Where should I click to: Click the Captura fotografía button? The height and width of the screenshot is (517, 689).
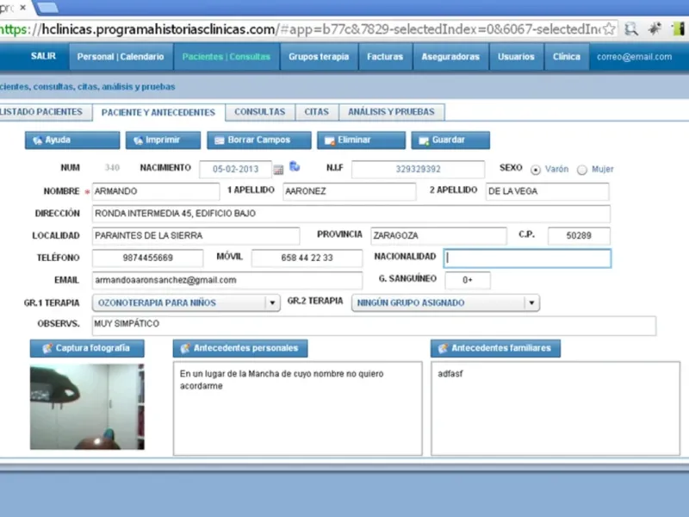[x=87, y=348]
